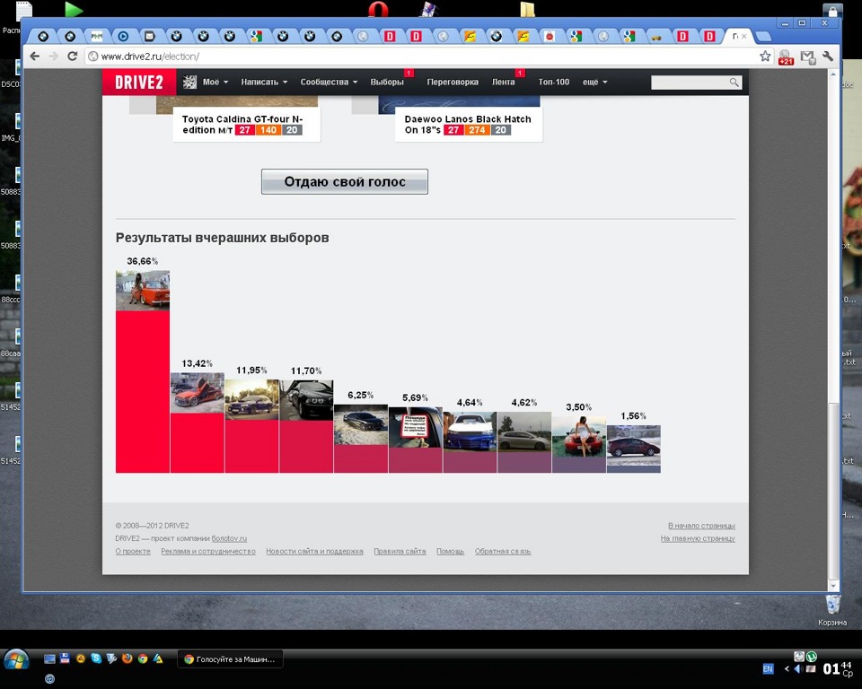Viewport: 862px width, 689px height.
Task: Click the Голосуйте за Машин taskbar button
Action: click(x=231, y=658)
